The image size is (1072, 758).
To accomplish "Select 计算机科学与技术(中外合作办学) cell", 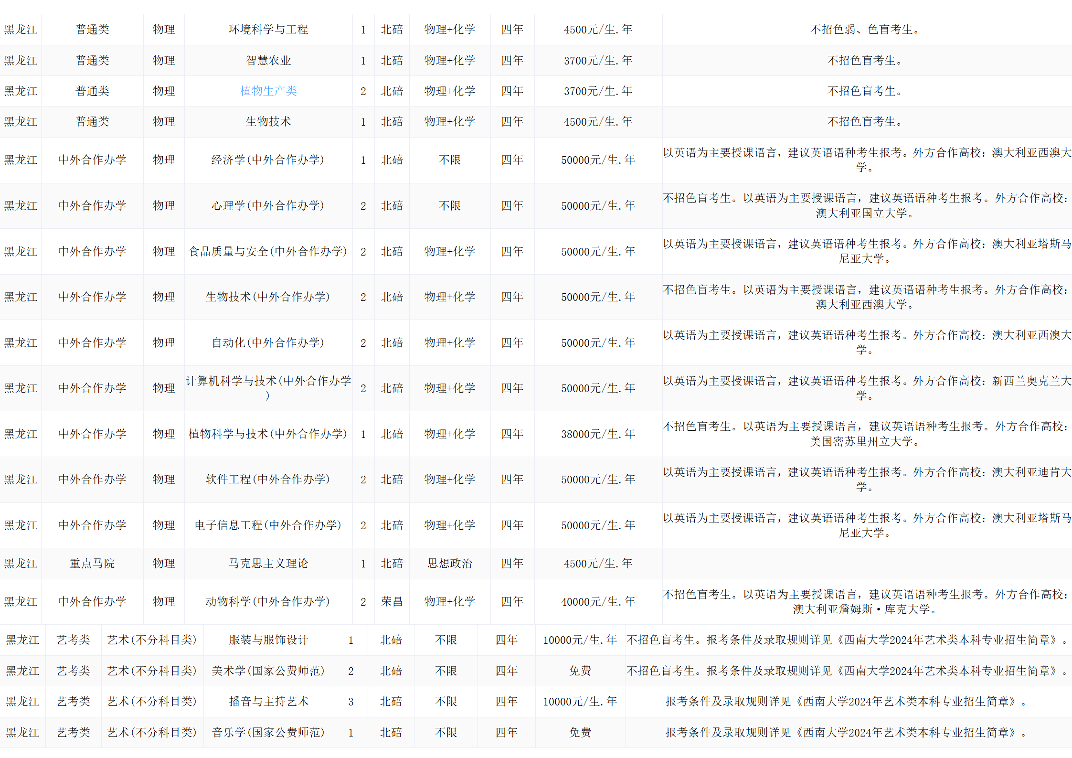I will 268,387.
